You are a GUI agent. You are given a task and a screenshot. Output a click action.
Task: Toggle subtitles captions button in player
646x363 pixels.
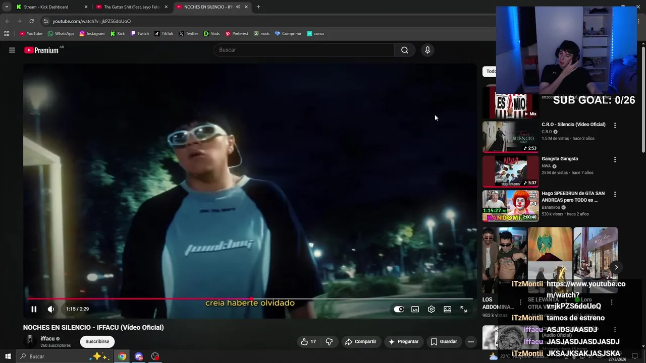(415, 309)
